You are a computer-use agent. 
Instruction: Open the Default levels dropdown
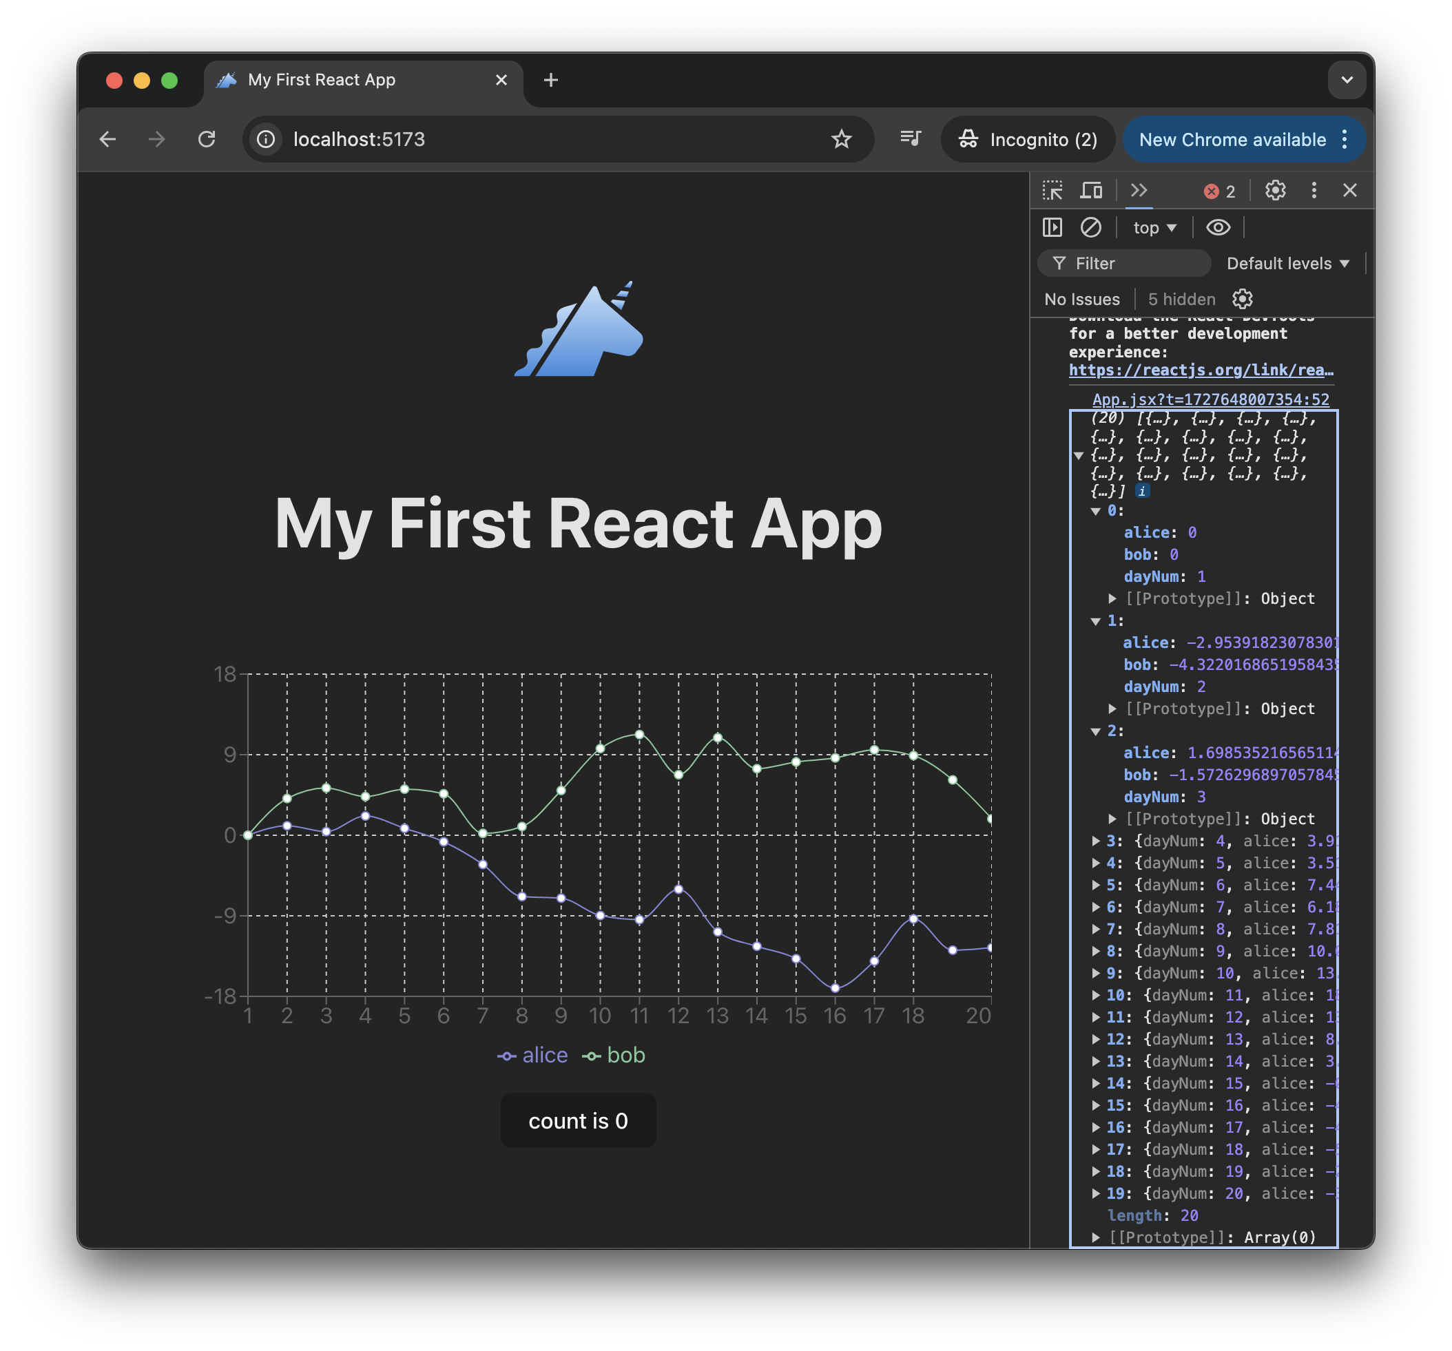1287,264
